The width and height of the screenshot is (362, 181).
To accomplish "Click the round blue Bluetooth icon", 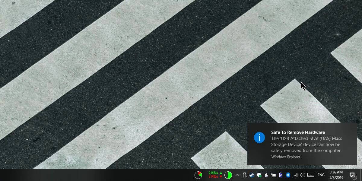I will click(288, 175).
